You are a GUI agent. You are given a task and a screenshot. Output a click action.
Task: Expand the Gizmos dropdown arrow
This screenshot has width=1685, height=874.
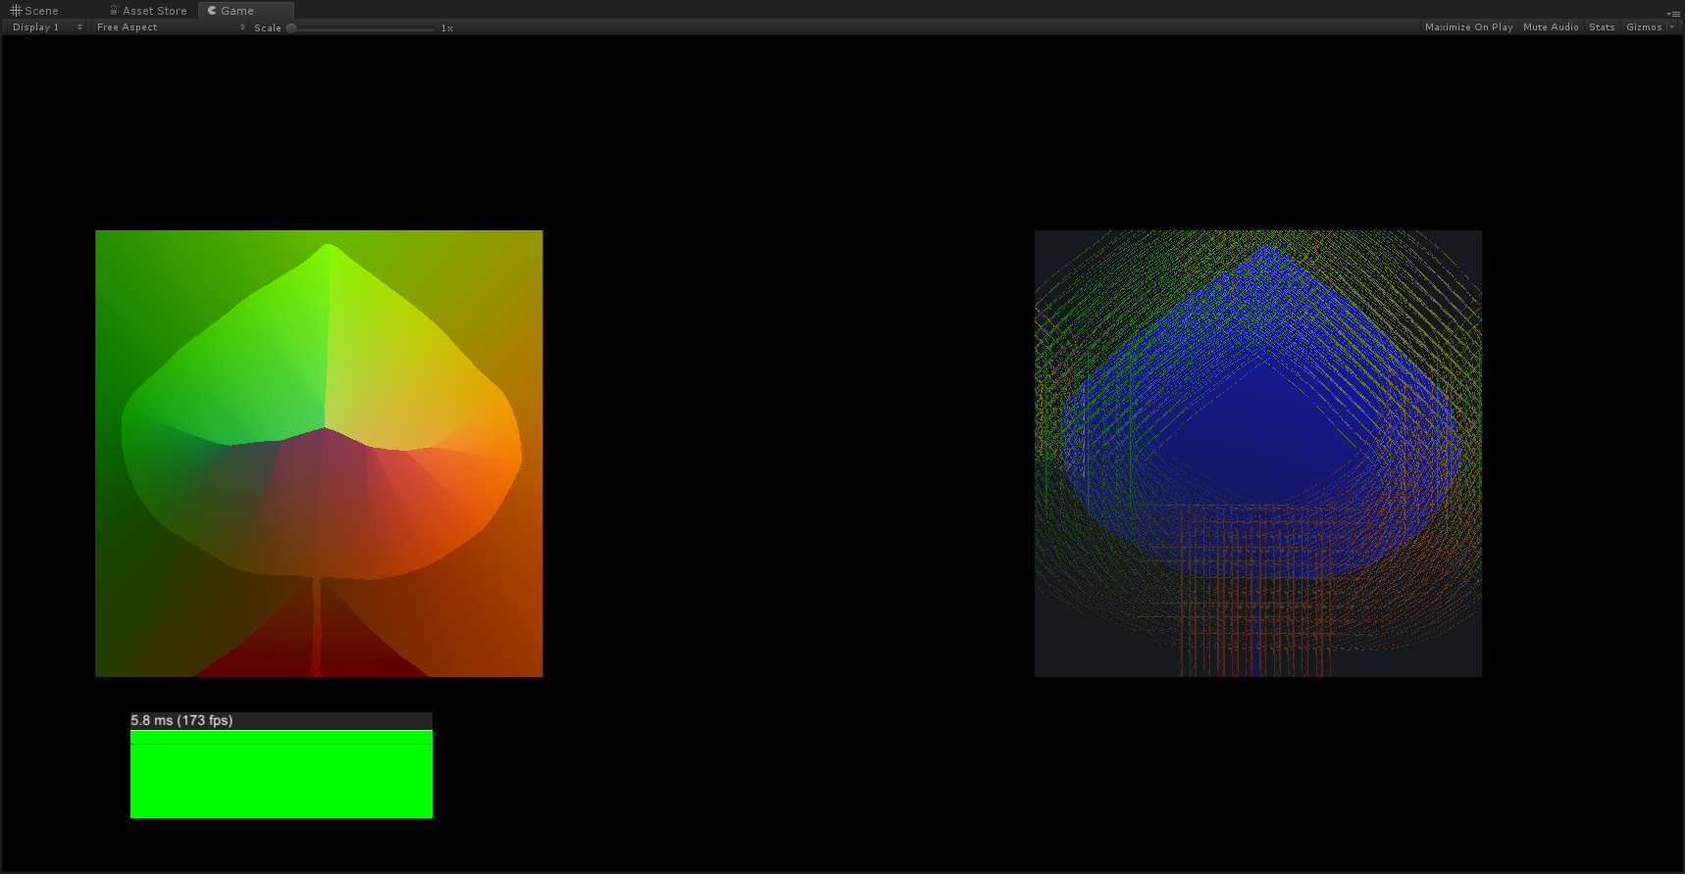coord(1671,27)
